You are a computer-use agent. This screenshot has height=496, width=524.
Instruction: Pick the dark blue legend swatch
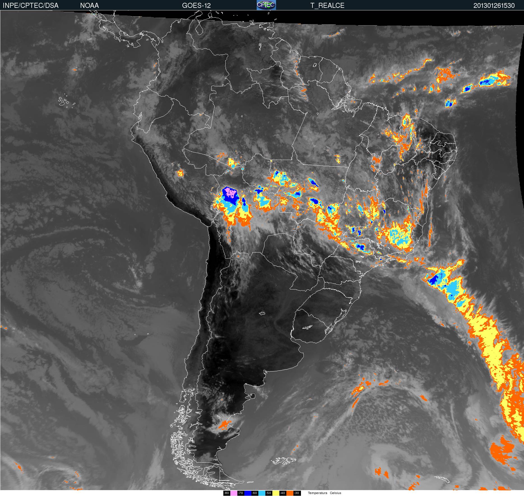(x=248, y=493)
